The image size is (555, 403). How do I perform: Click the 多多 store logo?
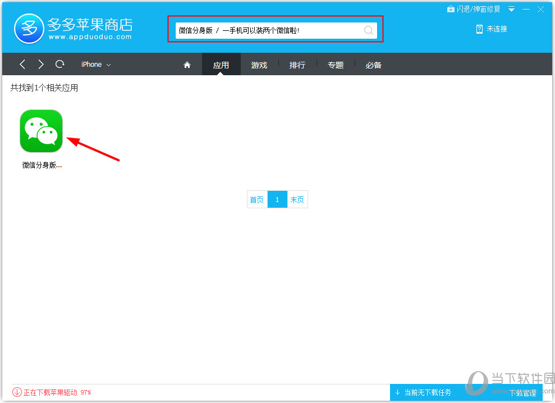pyautogui.click(x=29, y=28)
